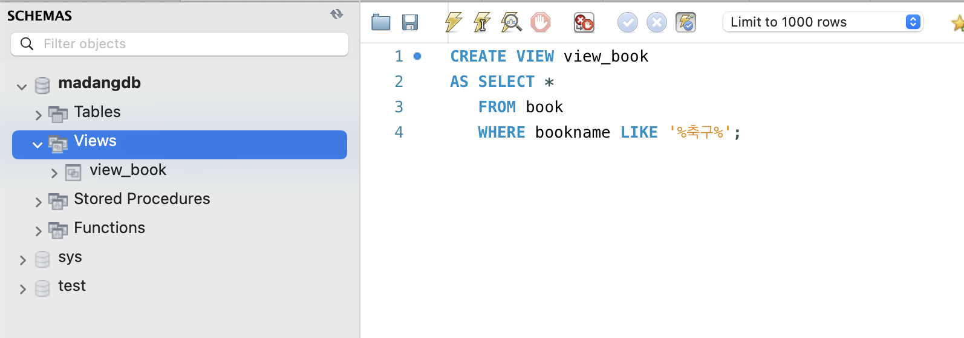
Task: Refresh the schemas list
Action: [337, 14]
